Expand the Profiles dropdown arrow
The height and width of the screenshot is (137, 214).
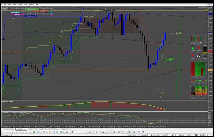coord(40,132)
